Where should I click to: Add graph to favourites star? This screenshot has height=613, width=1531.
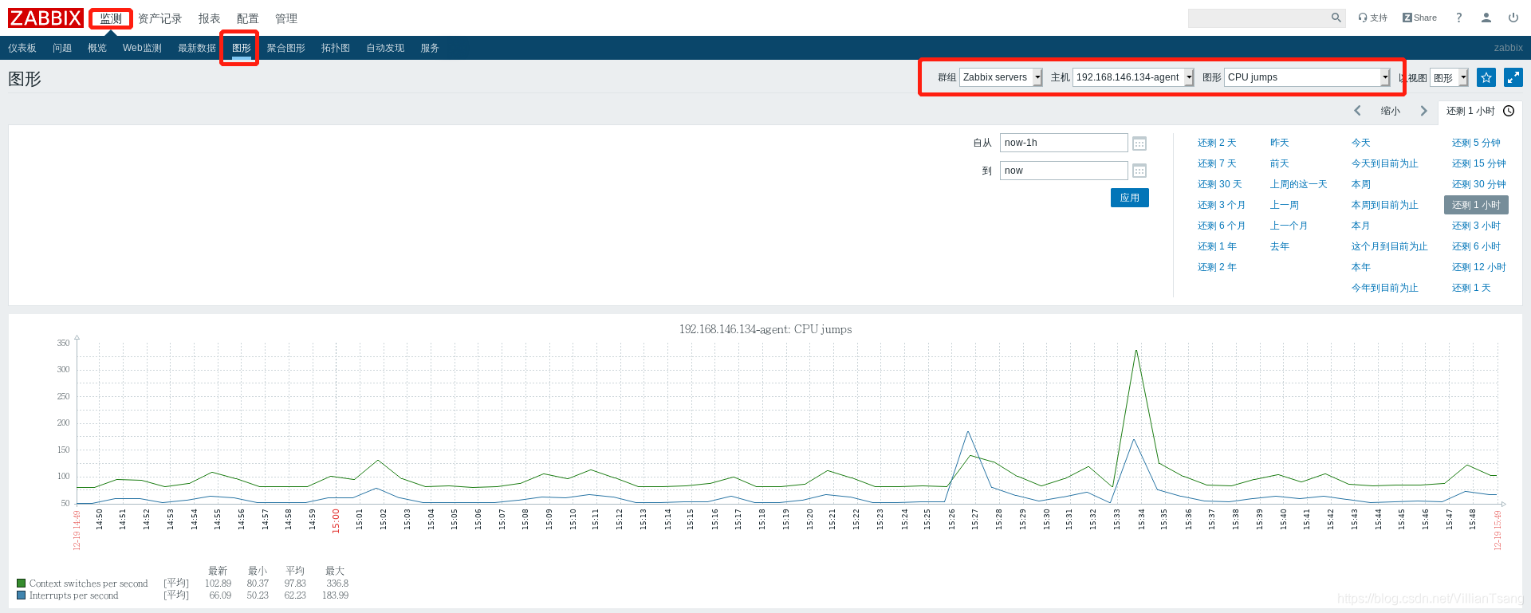[1486, 77]
